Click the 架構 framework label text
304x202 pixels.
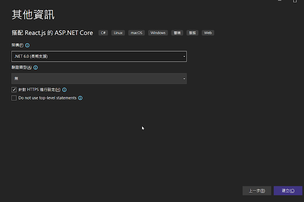pos(17,46)
